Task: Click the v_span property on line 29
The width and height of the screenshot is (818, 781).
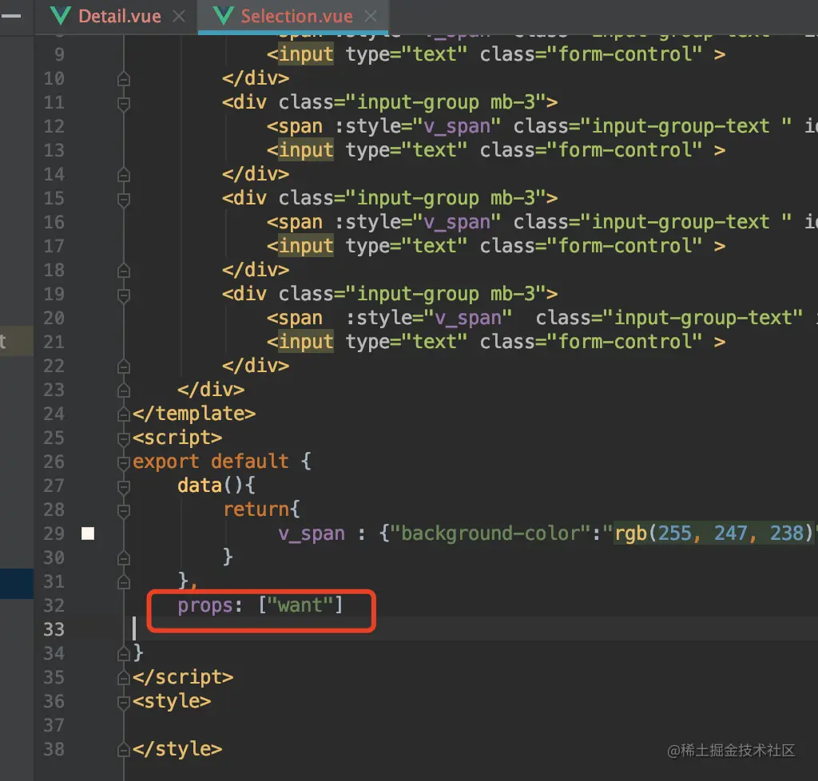Action: 311,533
